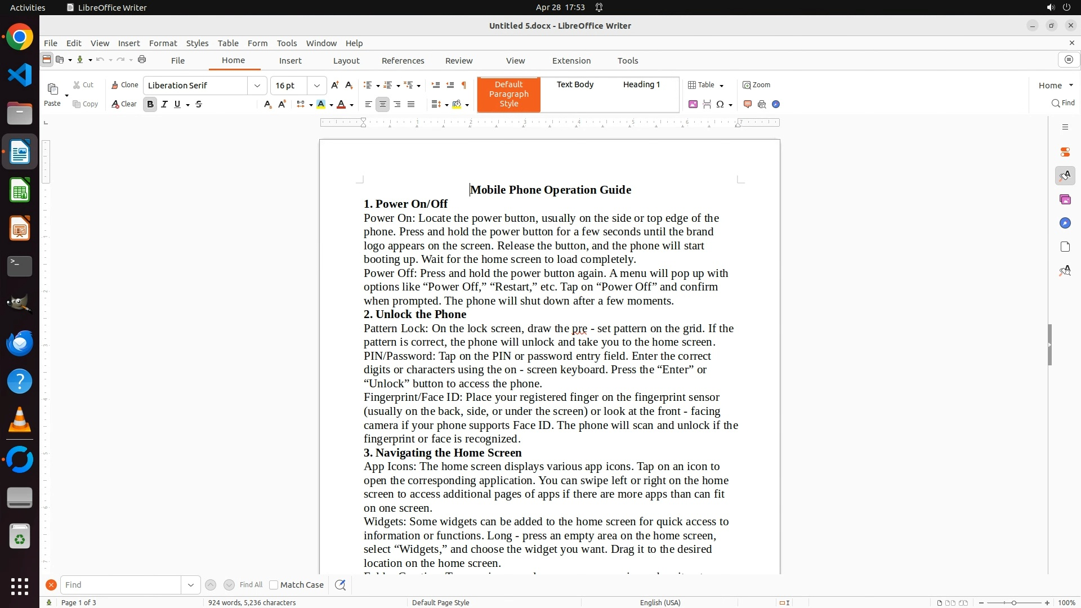Switch to the References tab
The image size is (1081, 608).
403,61
